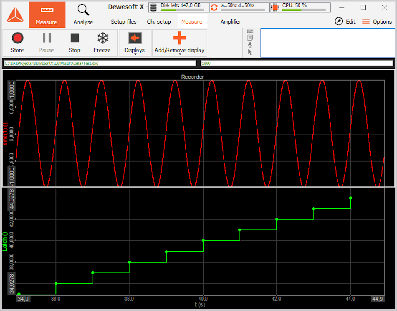Open the Amplifier tab
397x311 pixels.
click(x=231, y=22)
